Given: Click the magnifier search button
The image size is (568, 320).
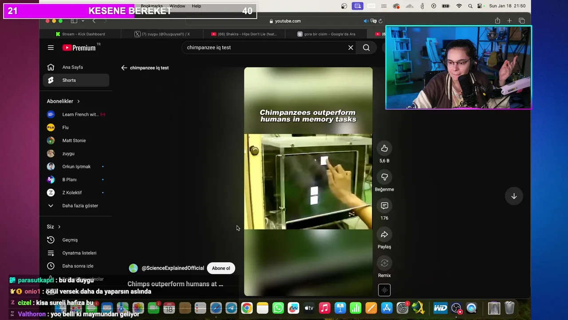Looking at the screenshot, I should [366, 48].
